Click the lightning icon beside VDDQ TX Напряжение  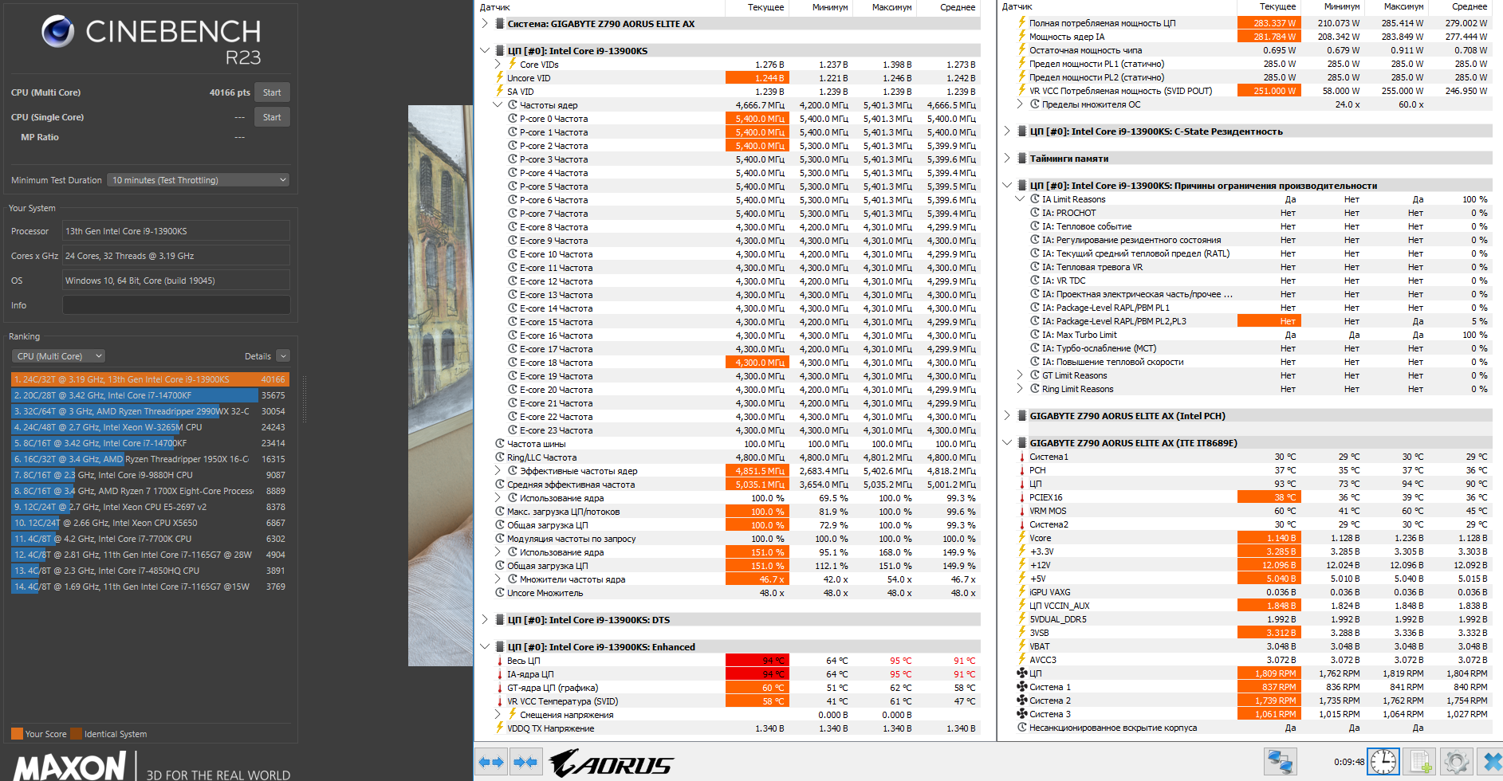point(500,728)
